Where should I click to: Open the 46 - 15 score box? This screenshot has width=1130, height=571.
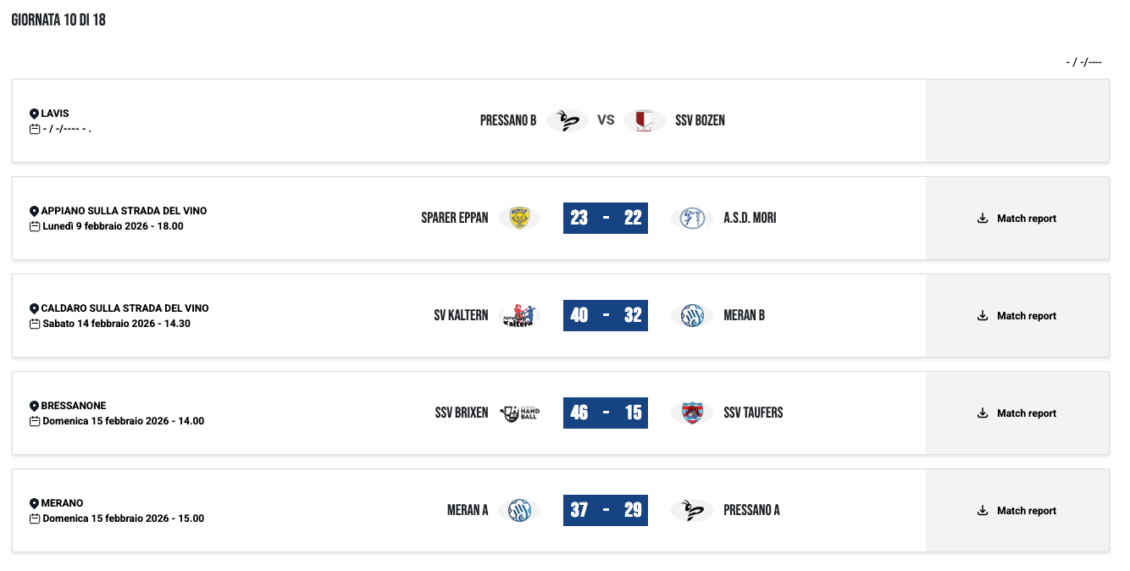[606, 413]
